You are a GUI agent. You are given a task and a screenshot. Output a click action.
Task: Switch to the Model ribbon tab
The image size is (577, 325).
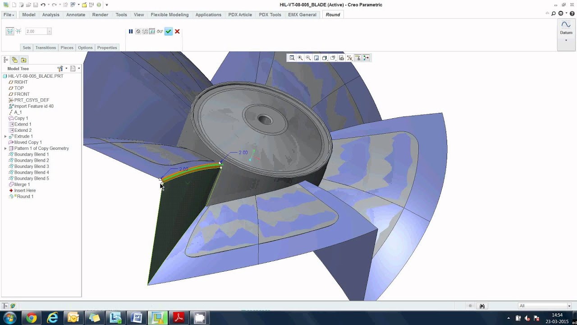tap(29, 14)
